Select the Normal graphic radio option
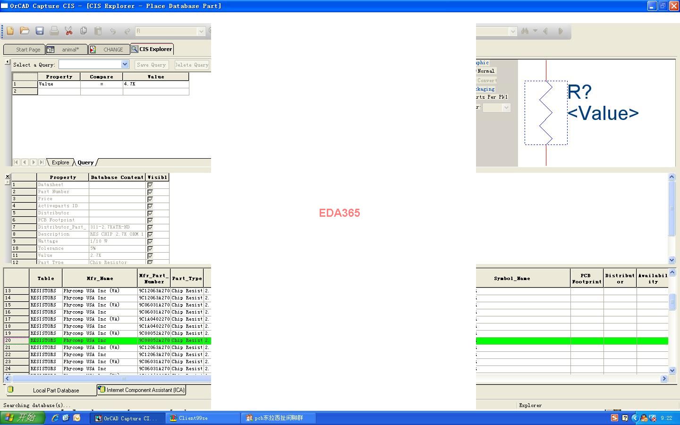 (x=485, y=71)
